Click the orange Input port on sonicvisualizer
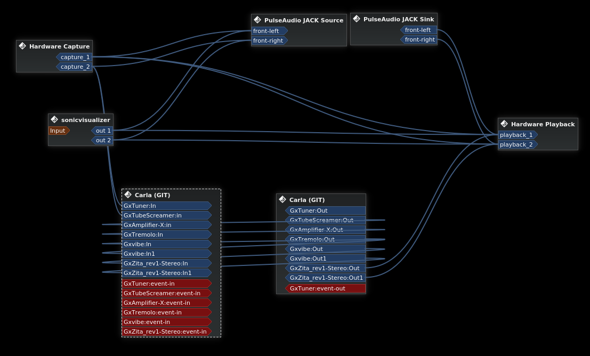 [x=58, y=131]
